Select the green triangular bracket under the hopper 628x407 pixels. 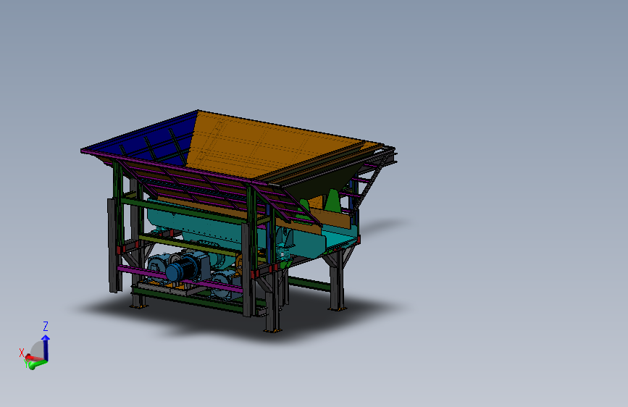pos(332,201)
